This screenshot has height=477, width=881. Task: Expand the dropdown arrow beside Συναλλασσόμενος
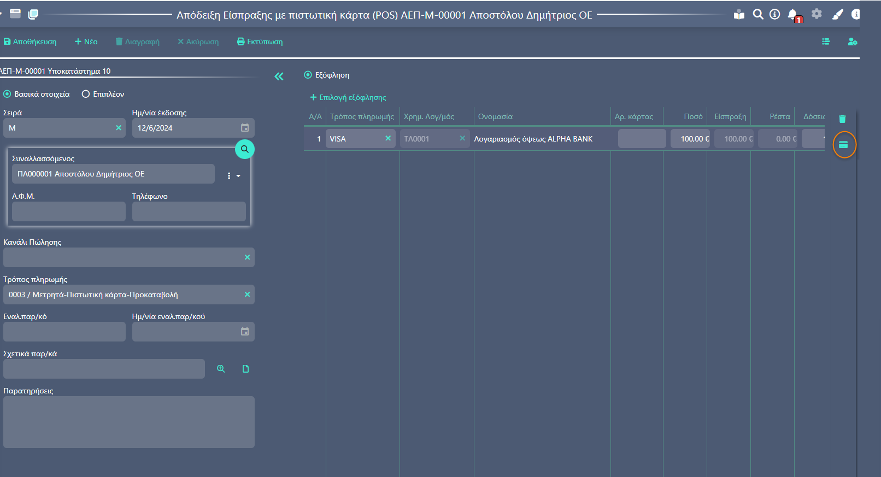[x=238, y=176]
